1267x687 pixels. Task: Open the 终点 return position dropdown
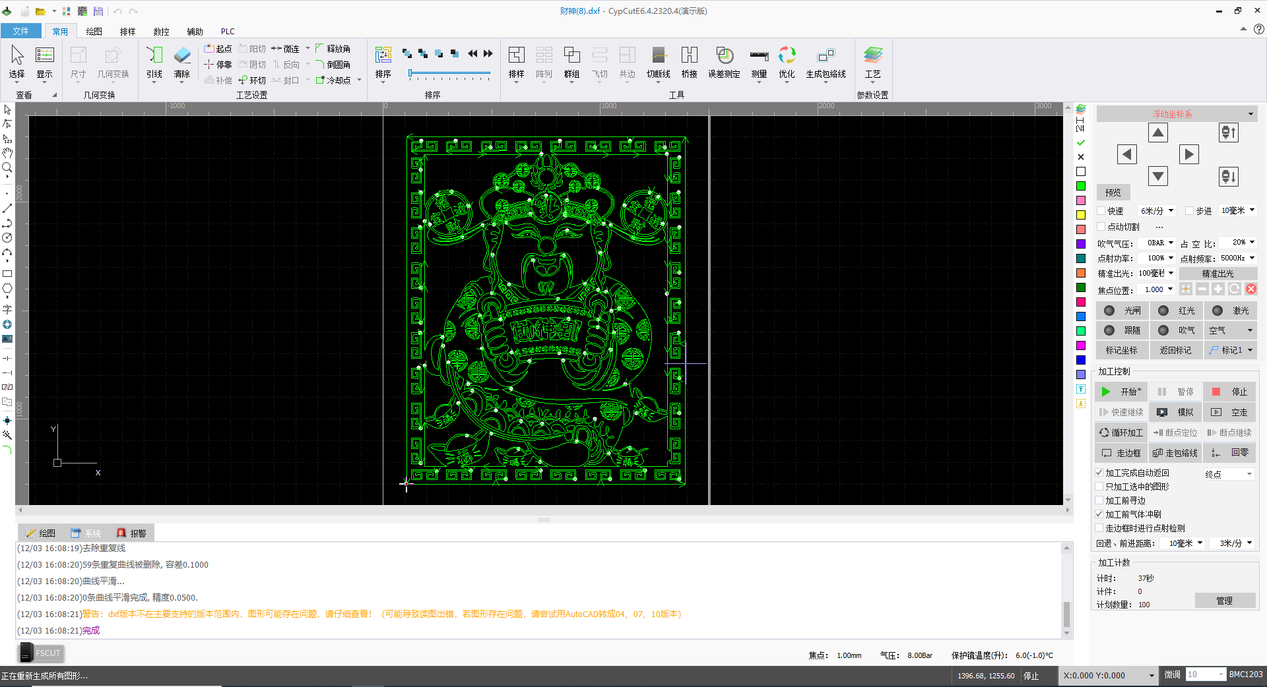1228,474
